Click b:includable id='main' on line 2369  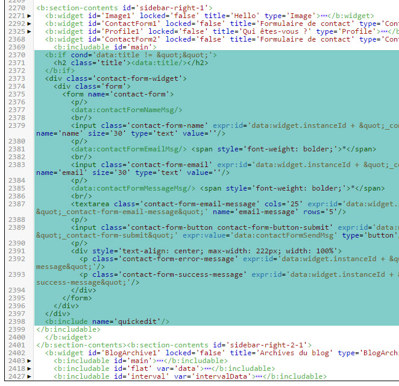105,47
